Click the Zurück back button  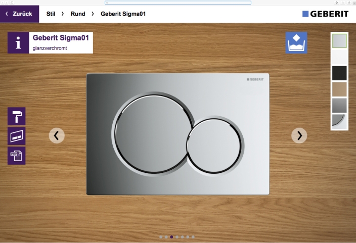[20, 14]
